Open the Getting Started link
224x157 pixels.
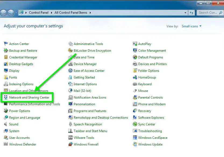[84, 77]
